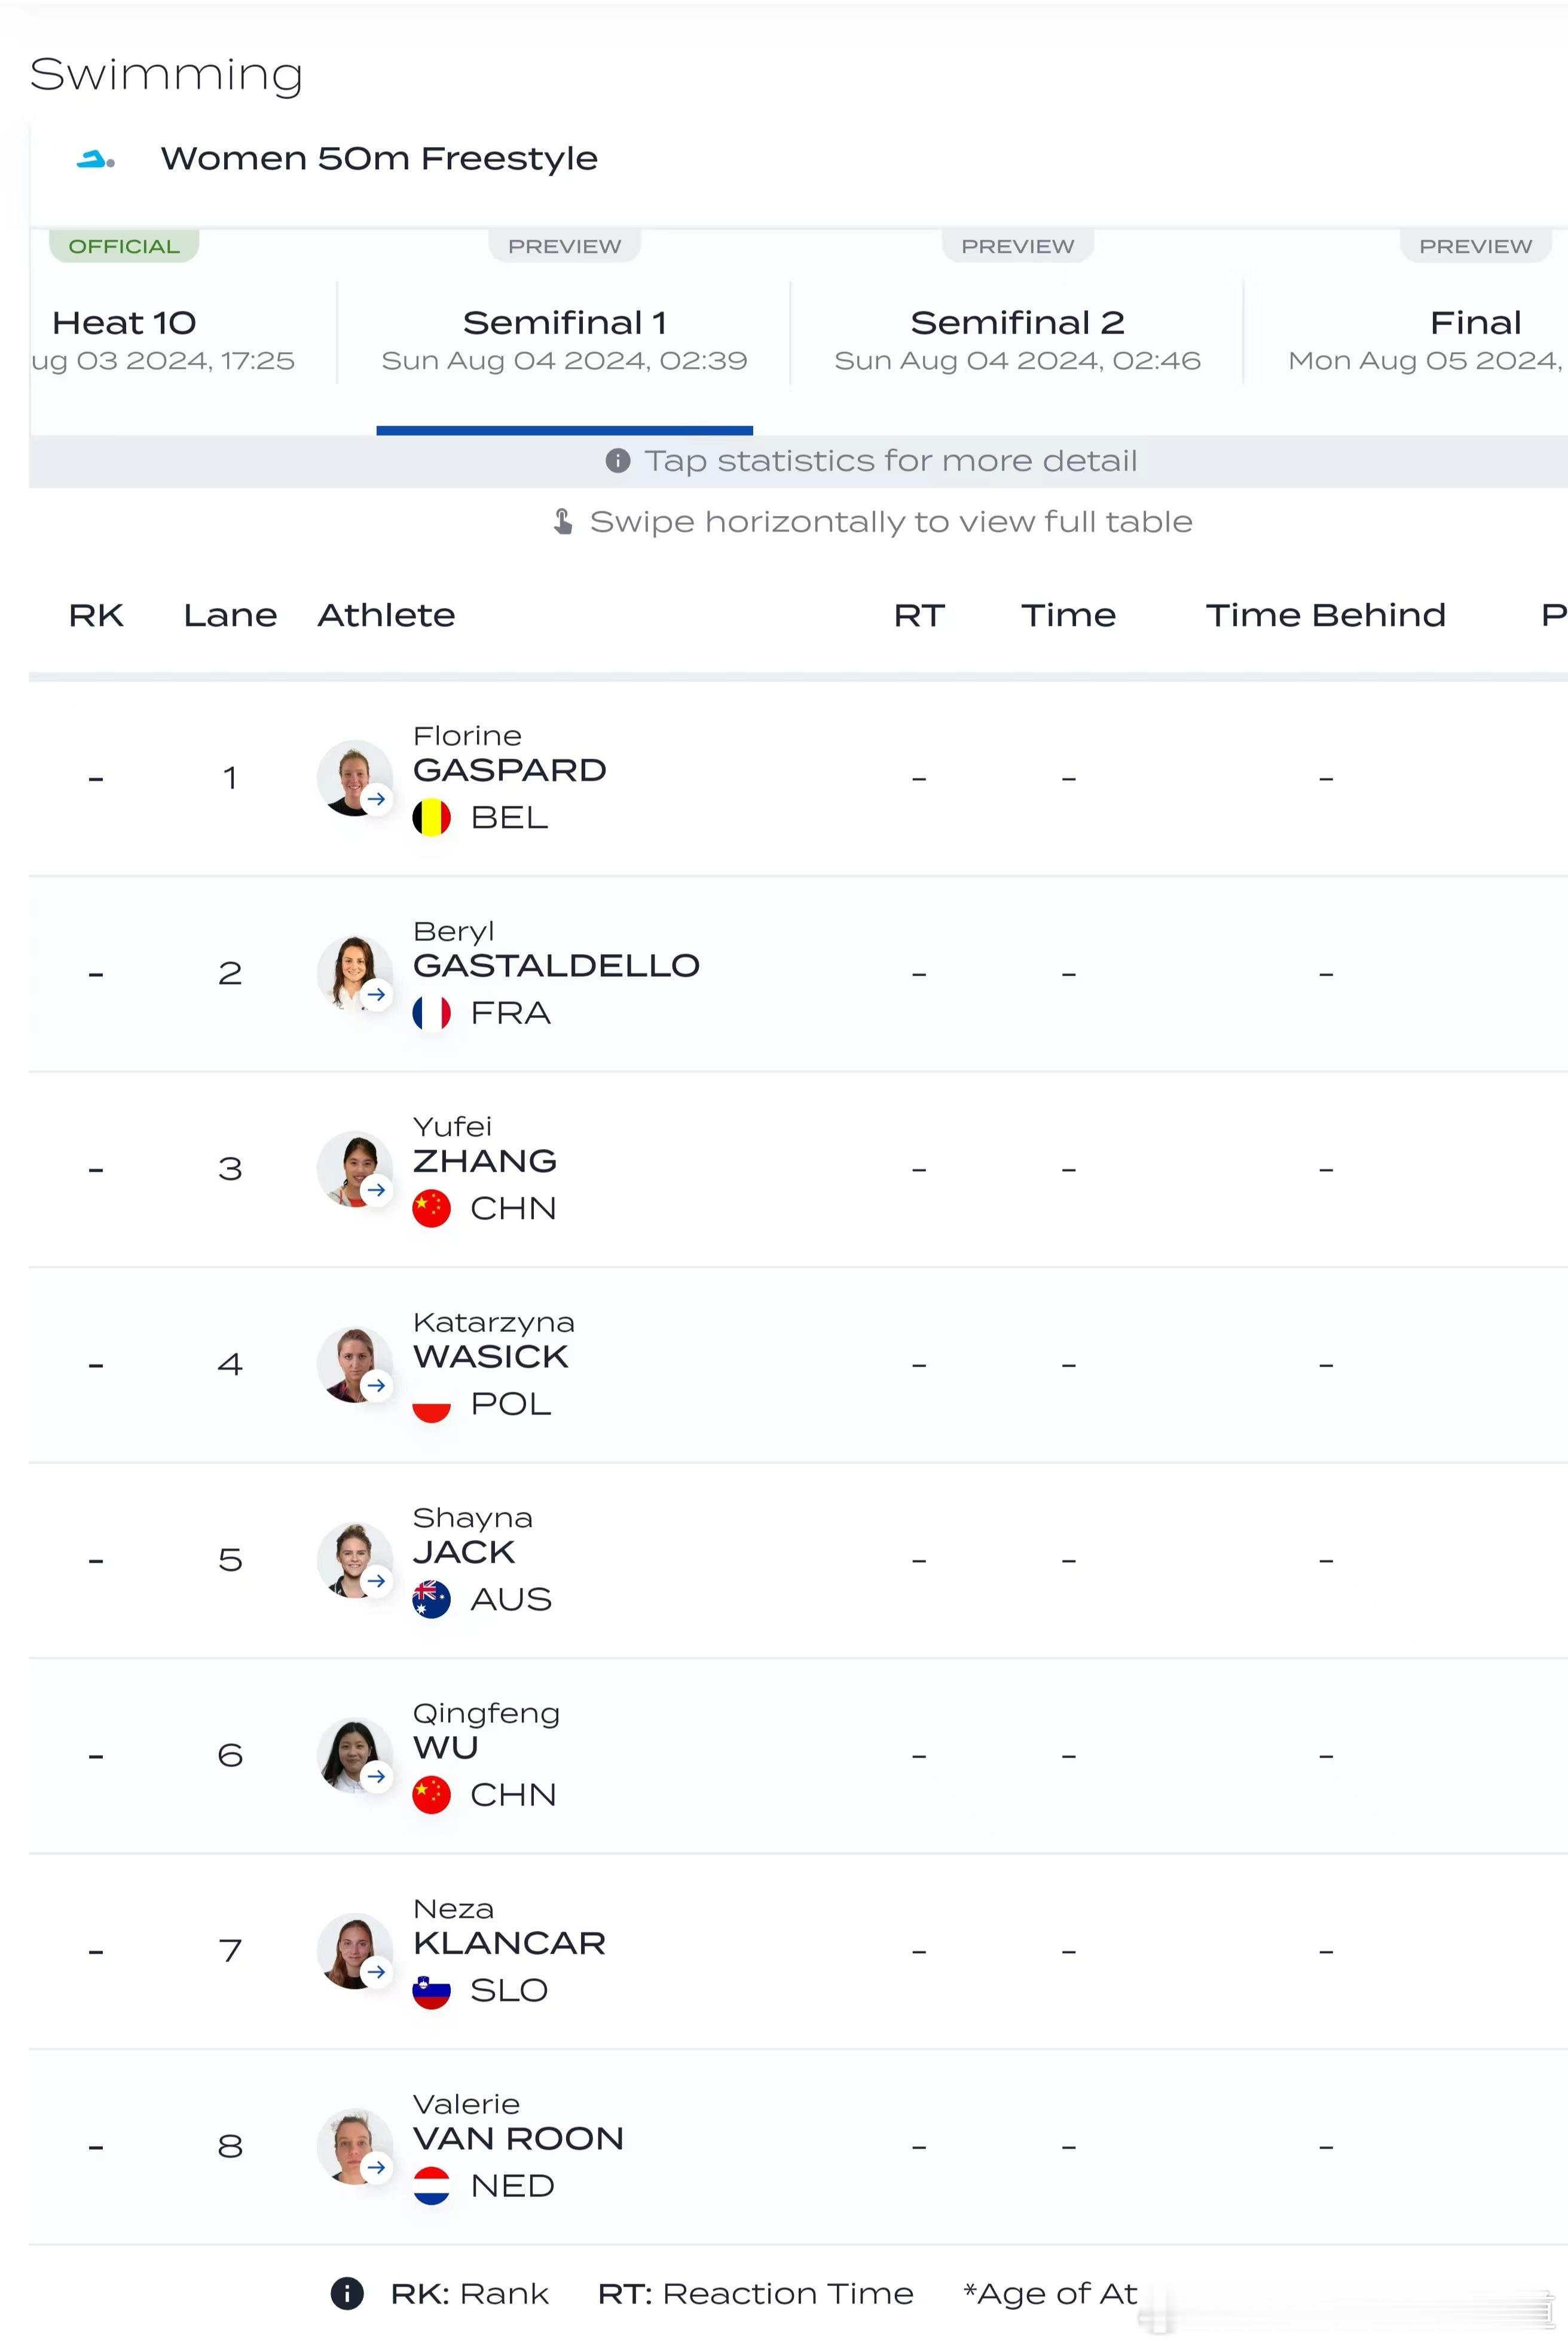Switch to the Heat 10 tab
The image size is (1568, 2350).
pos(163,339)
